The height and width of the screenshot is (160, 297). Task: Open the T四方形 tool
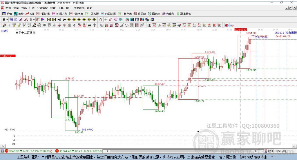[x=92, y=14]
